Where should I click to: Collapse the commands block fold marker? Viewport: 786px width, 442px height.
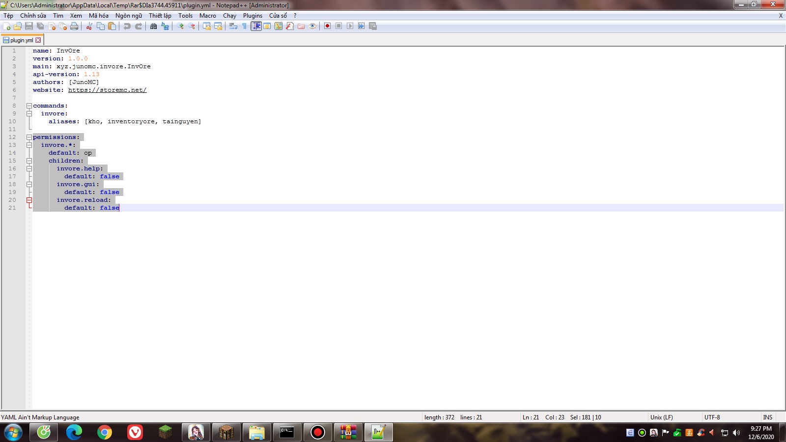[29, 106]
